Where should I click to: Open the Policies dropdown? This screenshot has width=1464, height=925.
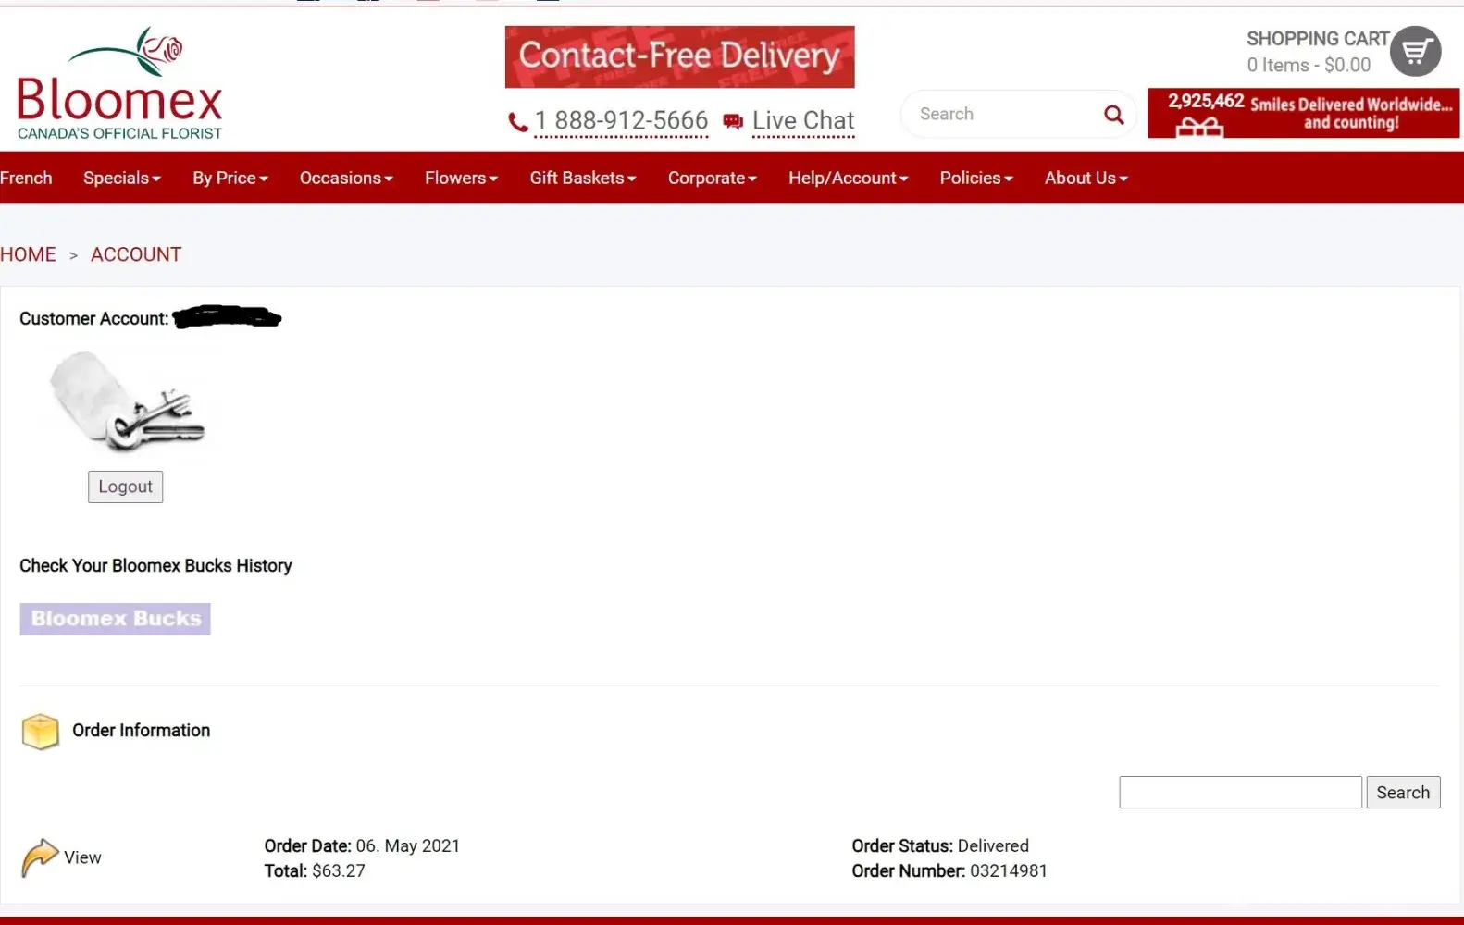click(x=976, y=178)
